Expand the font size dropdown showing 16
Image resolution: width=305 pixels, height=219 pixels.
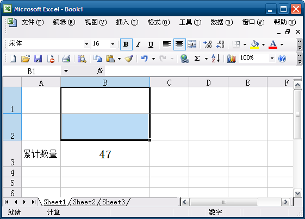click(x=113, y=44)
